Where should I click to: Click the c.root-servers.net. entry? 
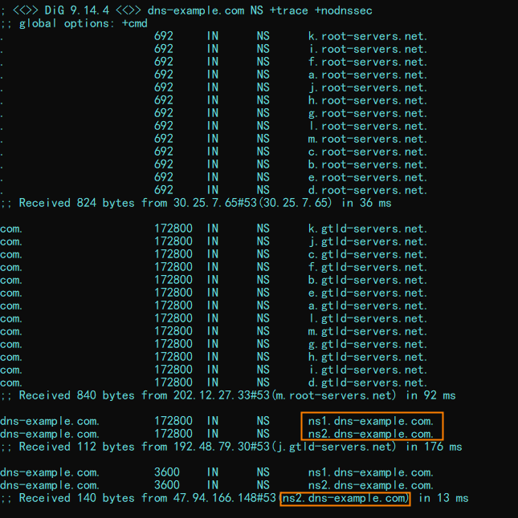click(368, 152)
